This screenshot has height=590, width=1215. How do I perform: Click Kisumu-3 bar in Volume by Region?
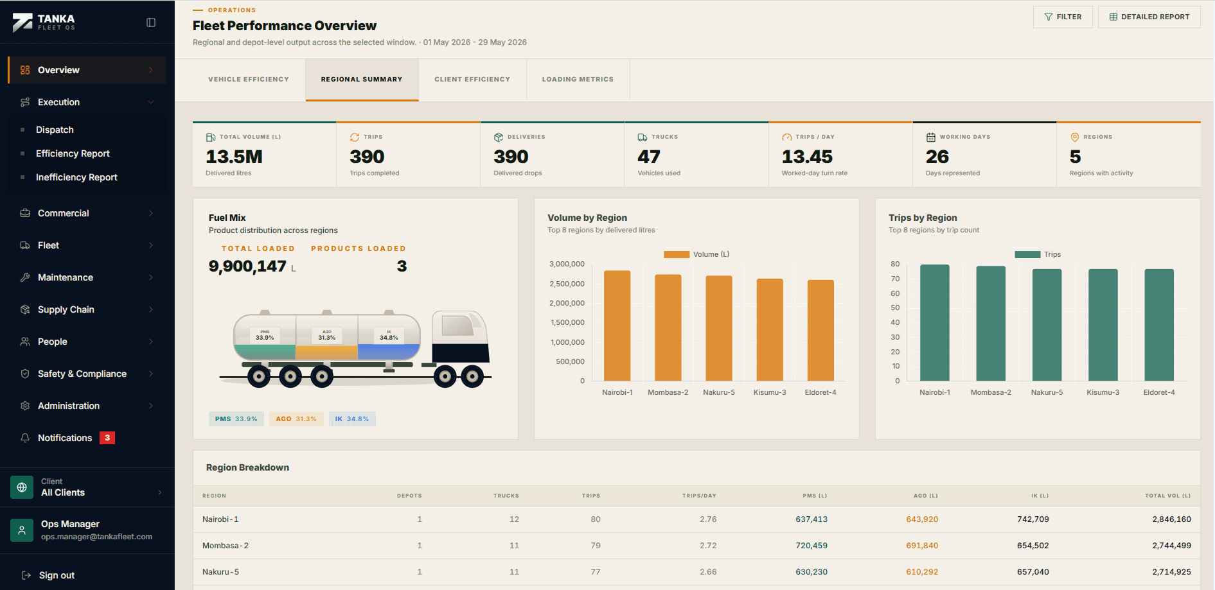click(770, 330)
